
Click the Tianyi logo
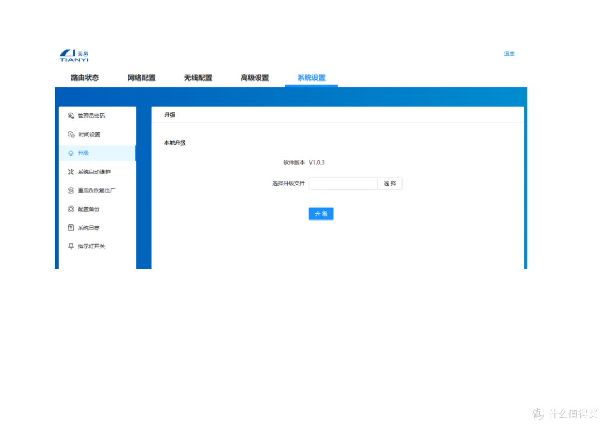coord(74,56)
